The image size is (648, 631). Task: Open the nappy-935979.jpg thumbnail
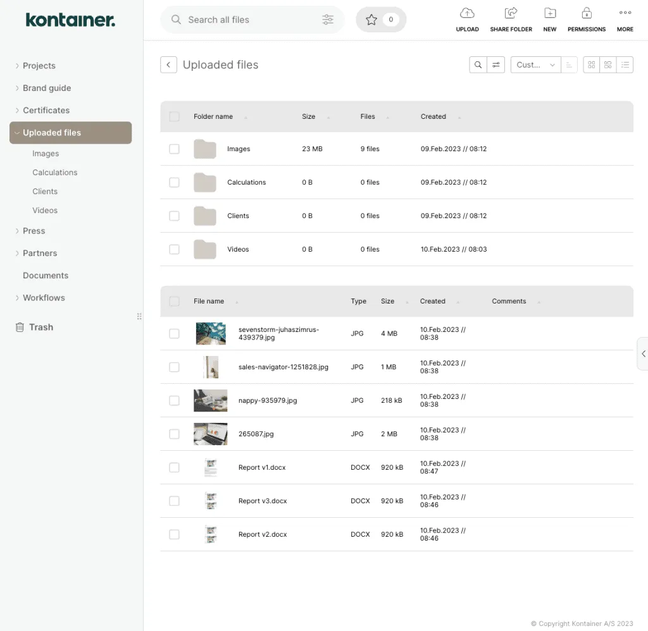(x=210, y=400)
